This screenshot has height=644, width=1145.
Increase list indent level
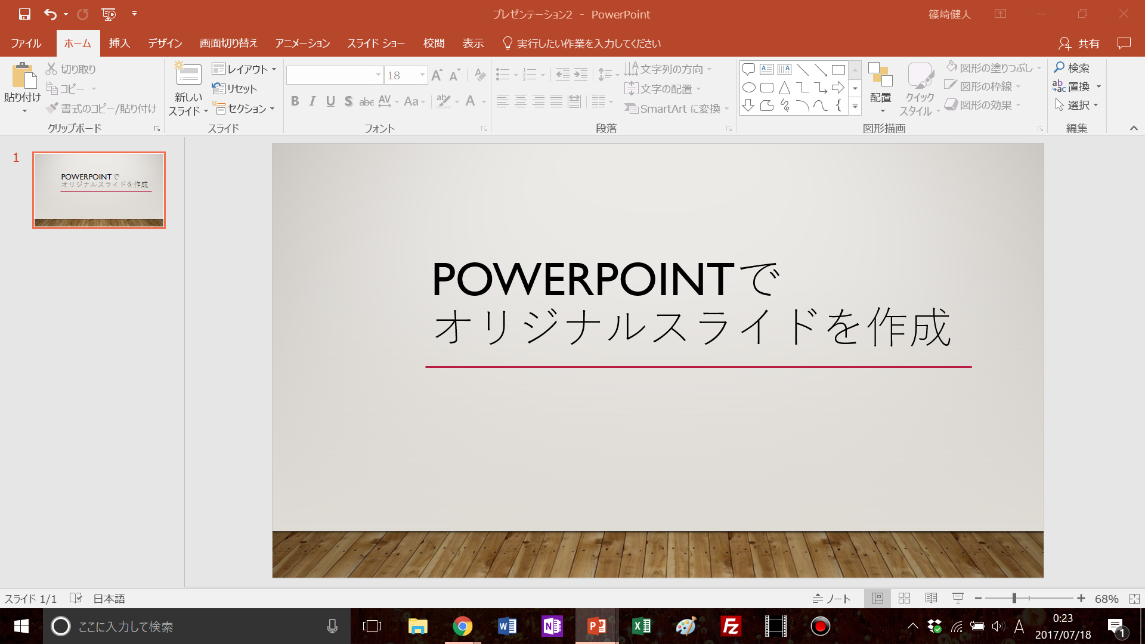pyautogui.click(x=580, y=75)
